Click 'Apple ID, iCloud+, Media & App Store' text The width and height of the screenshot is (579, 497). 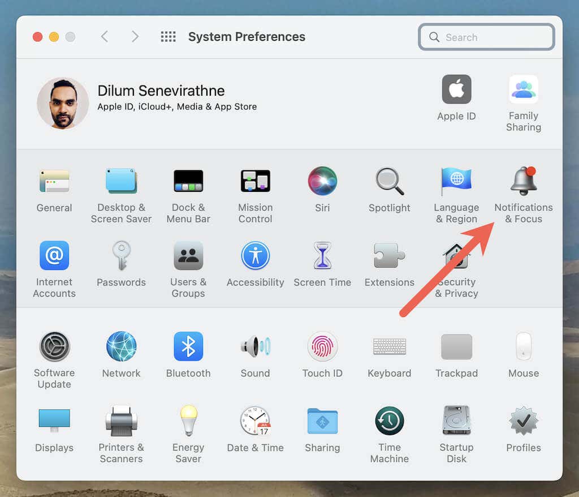[177, 106]
